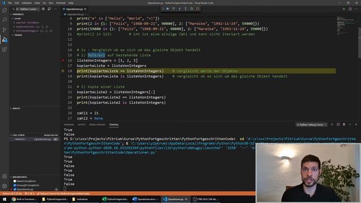Image resolution: width=361 pixels, height=203 pixels.
Task: Restart the debug session
Action: click(192, 9)
